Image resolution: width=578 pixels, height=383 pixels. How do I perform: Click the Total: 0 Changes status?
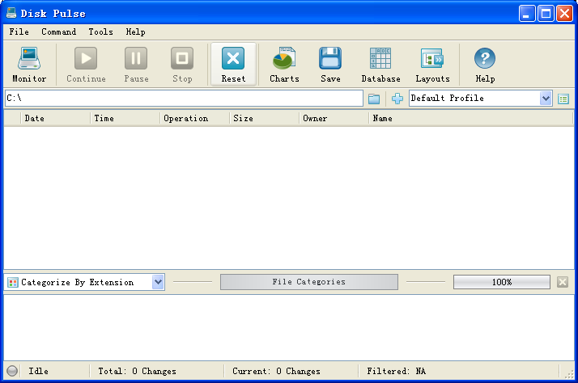point(137,371)
